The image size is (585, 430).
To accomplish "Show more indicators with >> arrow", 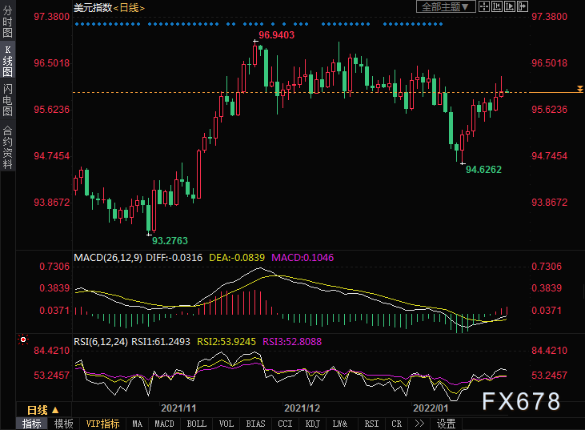I will [419, 424].
